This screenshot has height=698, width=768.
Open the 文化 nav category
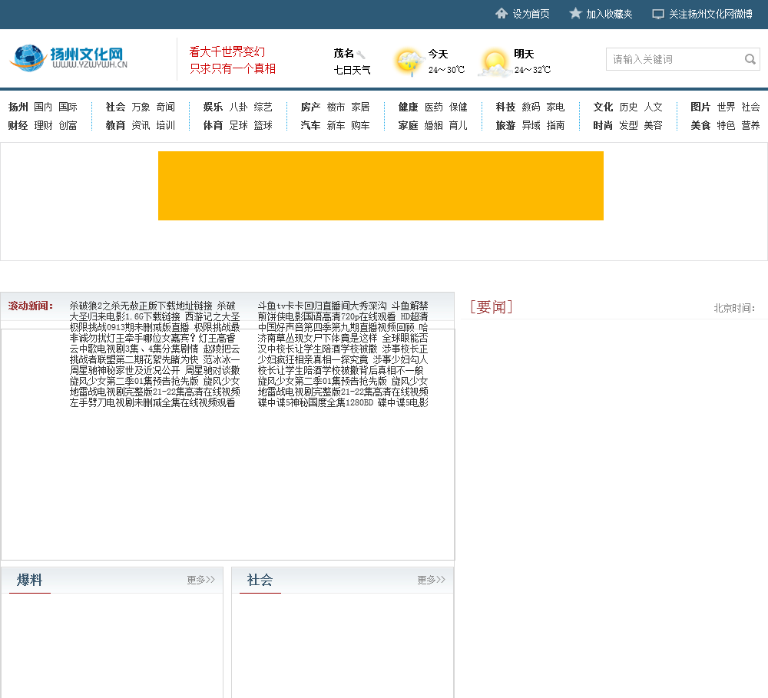click(x=603, y=107)
